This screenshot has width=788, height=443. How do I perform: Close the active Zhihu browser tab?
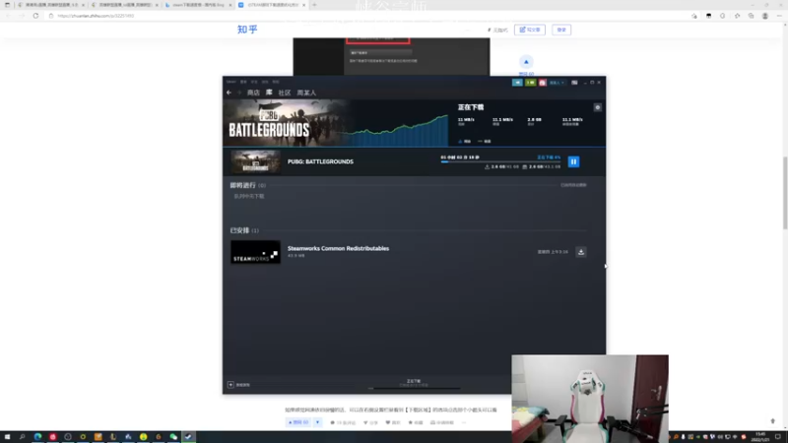click(304, 5)
